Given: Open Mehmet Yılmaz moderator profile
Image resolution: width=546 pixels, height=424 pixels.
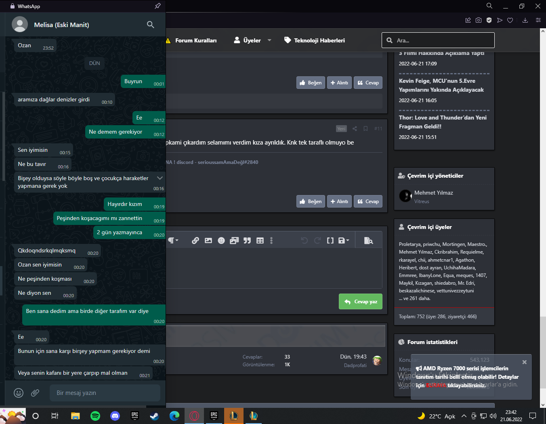Looking at the screenshot, I should (434, 193).
